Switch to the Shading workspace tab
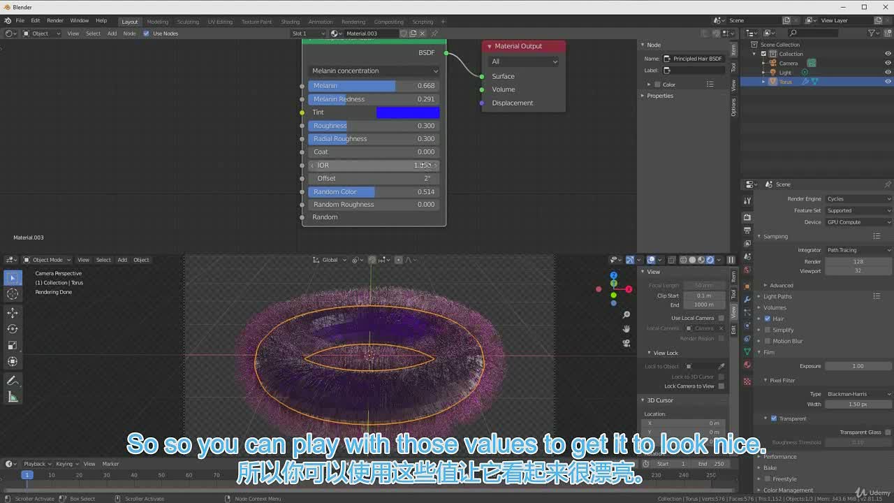The width and height of the screenshot is (894, 503). point(290,22)
